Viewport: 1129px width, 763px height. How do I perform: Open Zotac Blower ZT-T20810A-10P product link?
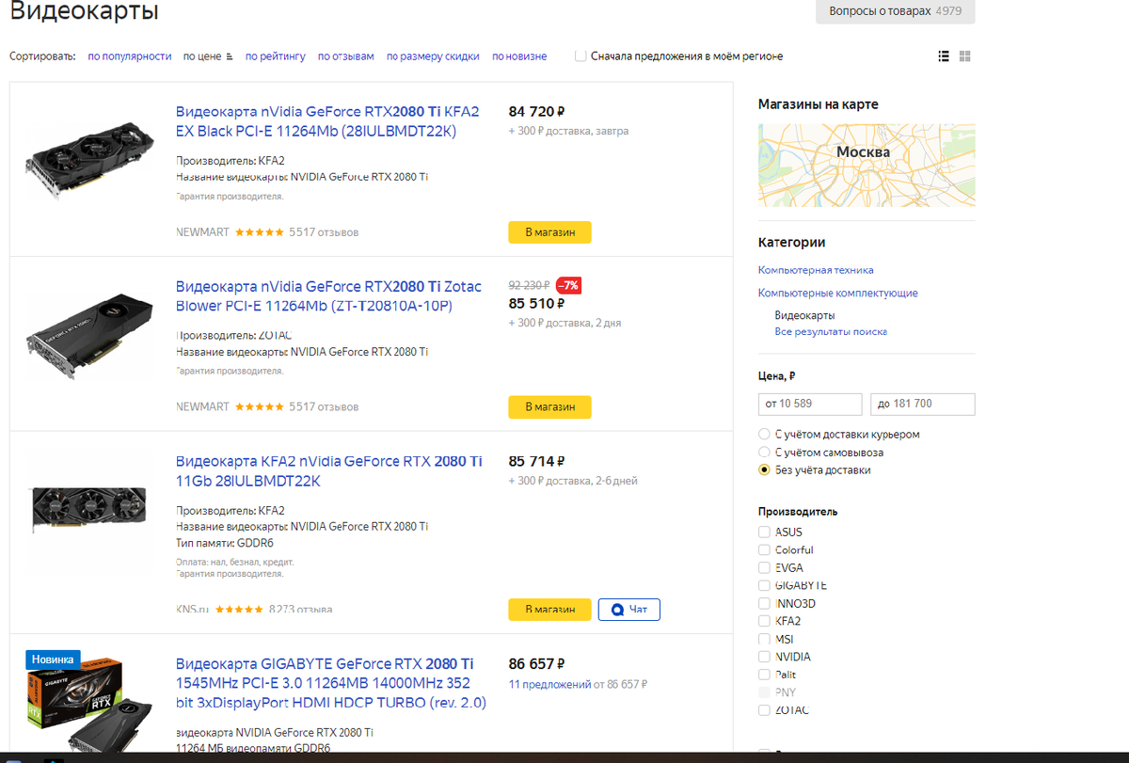(328, 296)
